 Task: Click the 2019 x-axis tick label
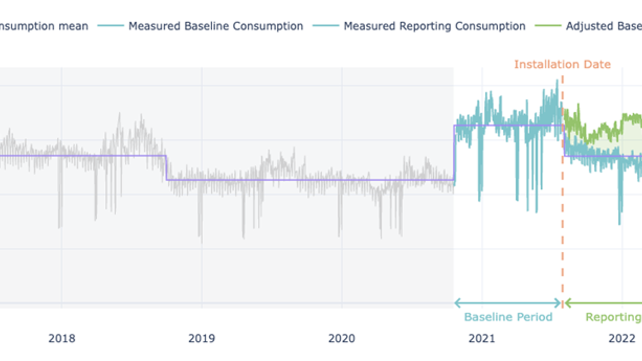[202, 338]
